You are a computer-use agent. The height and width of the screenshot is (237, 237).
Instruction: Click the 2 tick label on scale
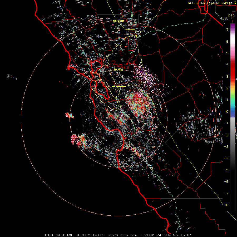click(227, 88)
